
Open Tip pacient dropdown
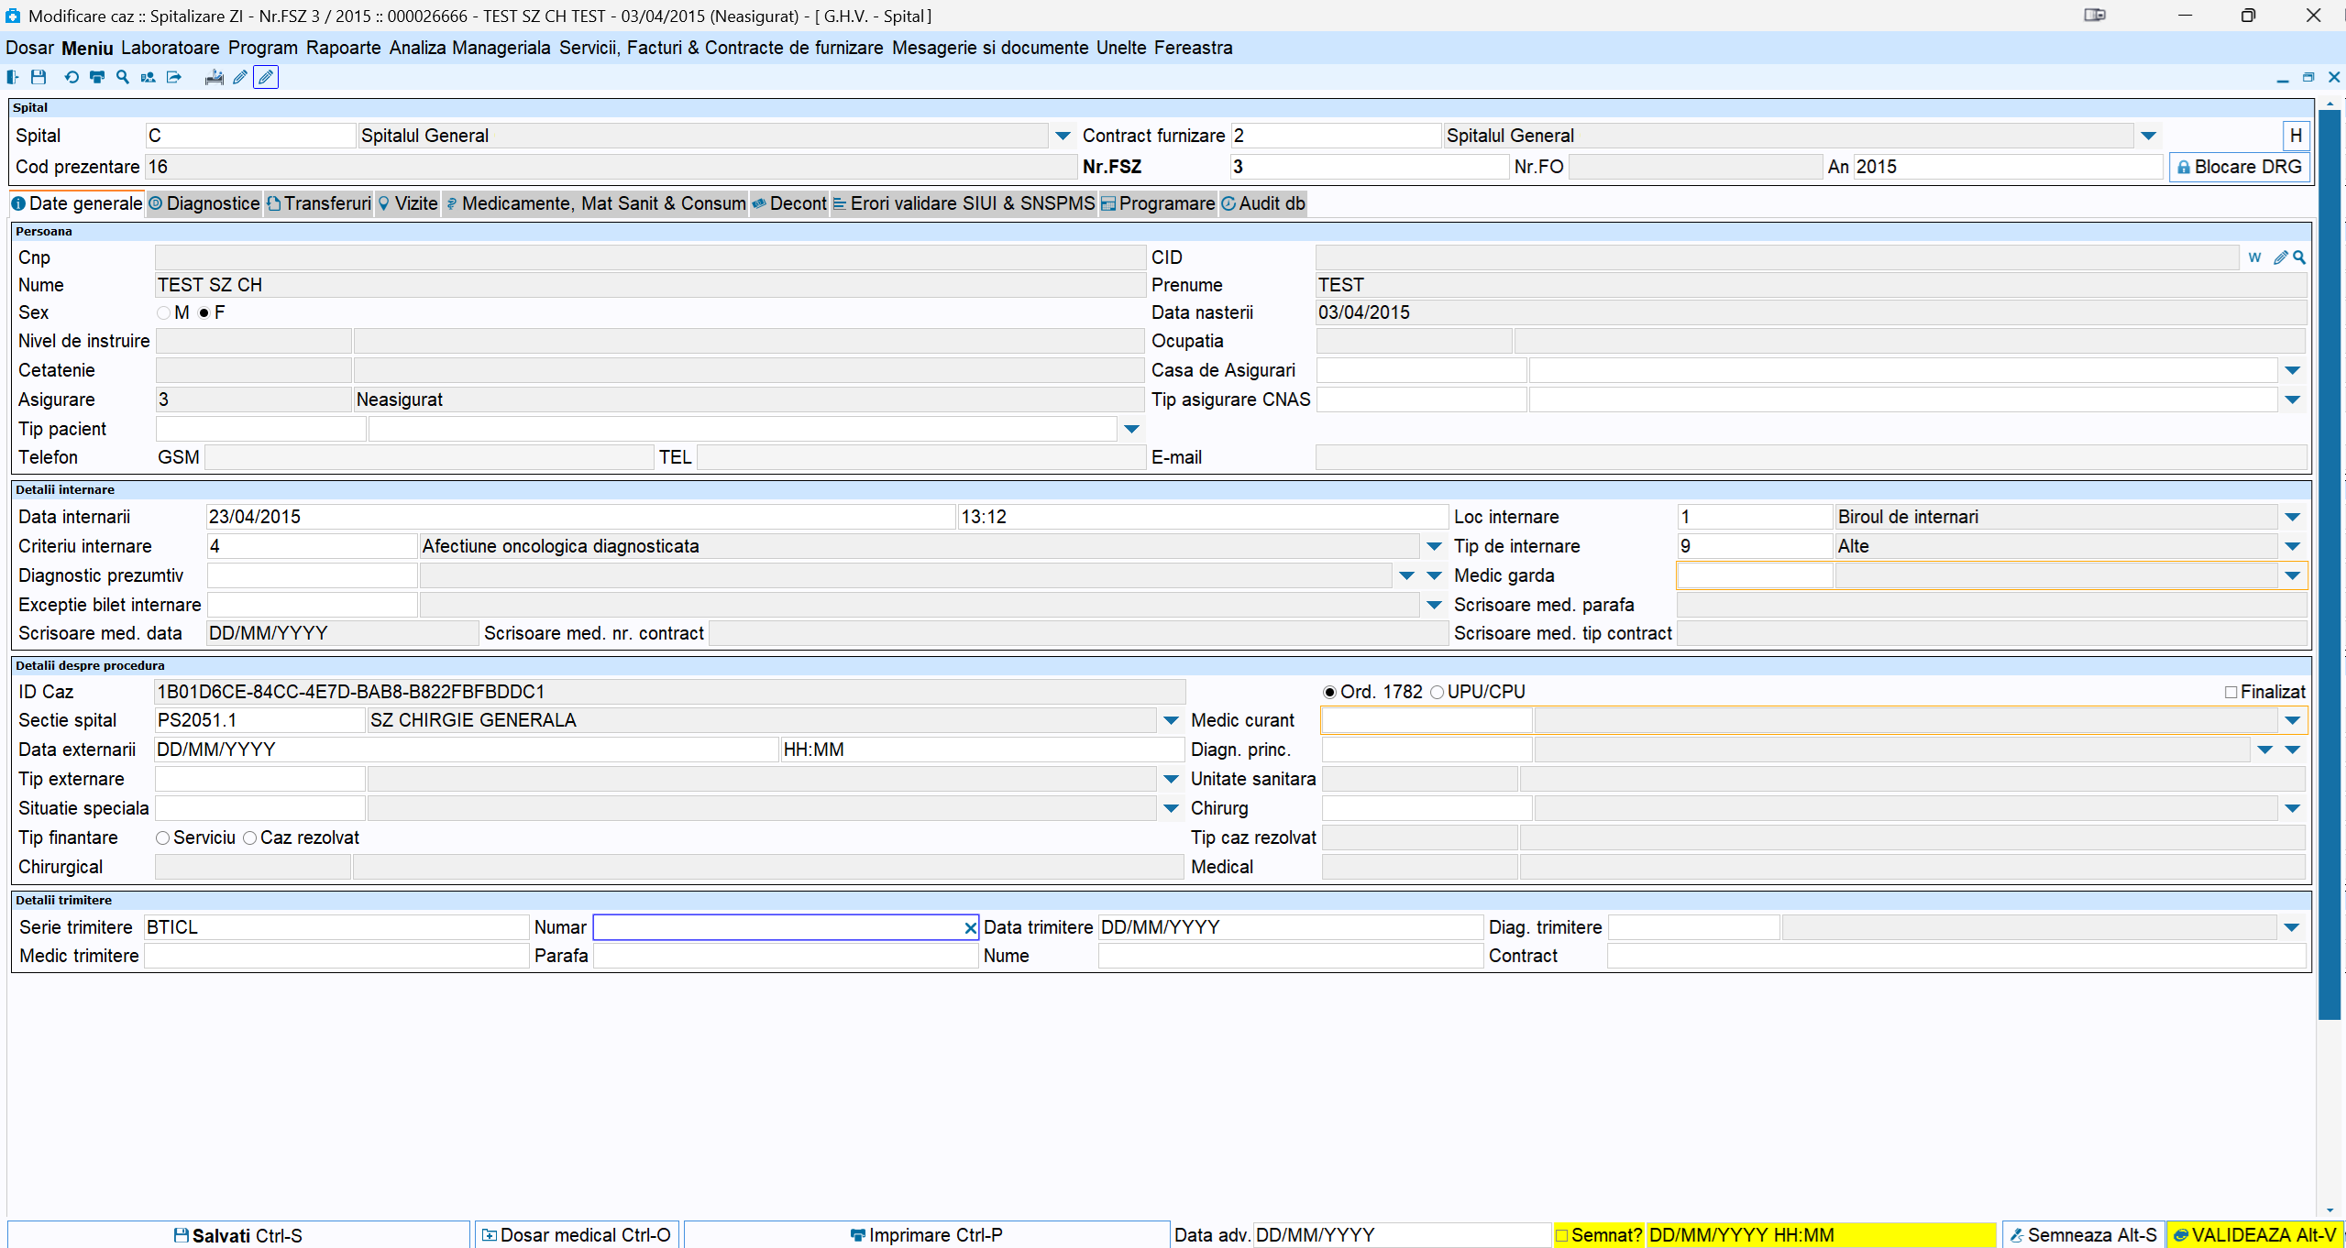tap(1131, 429)
